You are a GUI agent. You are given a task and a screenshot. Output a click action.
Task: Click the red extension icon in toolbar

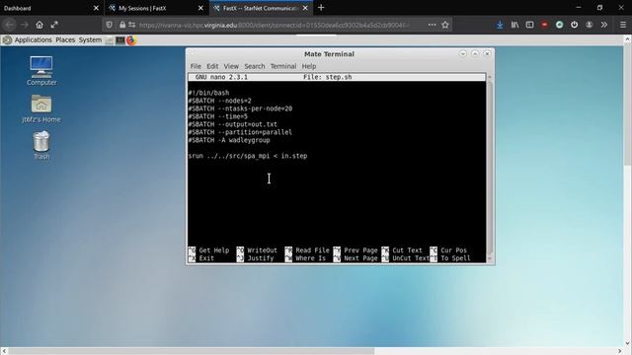tap(544, 25)
